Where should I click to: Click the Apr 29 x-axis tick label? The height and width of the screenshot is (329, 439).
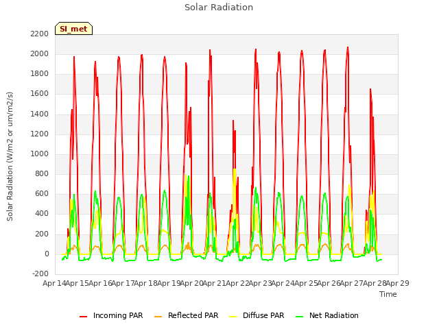pos(398,283)
